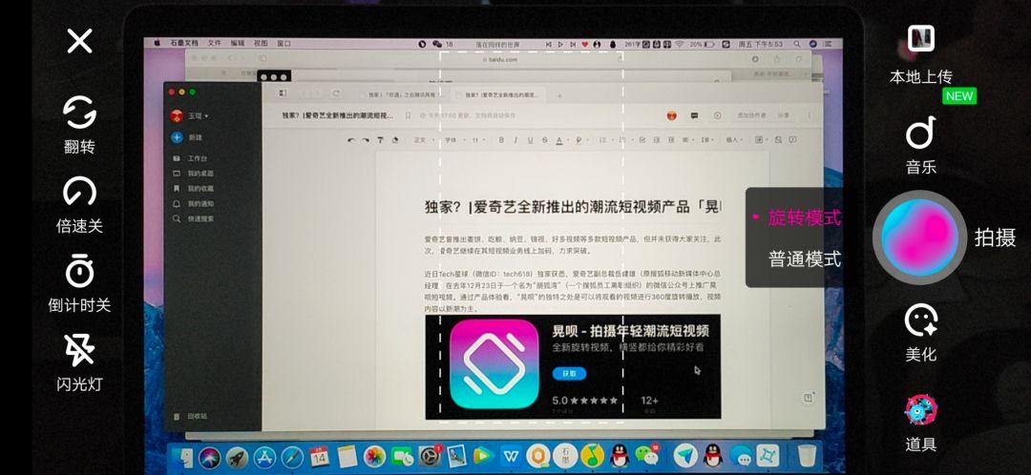The width and height of the screenshot is (1031, 475).
Task: Click Spotlight search icon in menu bar
Action: click(797, 44)
